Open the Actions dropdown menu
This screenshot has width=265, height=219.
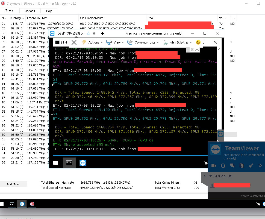point(96,42)
